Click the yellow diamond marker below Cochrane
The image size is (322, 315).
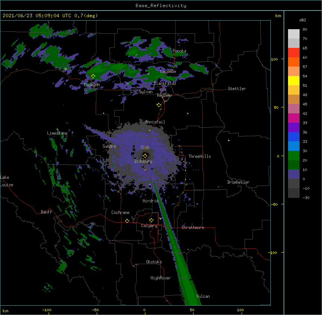[127, 221]
